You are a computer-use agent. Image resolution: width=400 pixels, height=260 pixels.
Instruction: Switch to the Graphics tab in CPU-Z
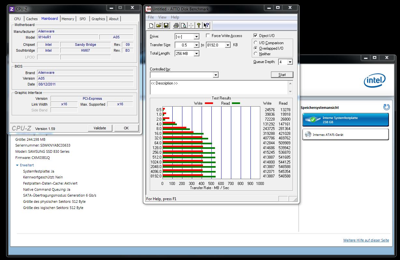98,19
